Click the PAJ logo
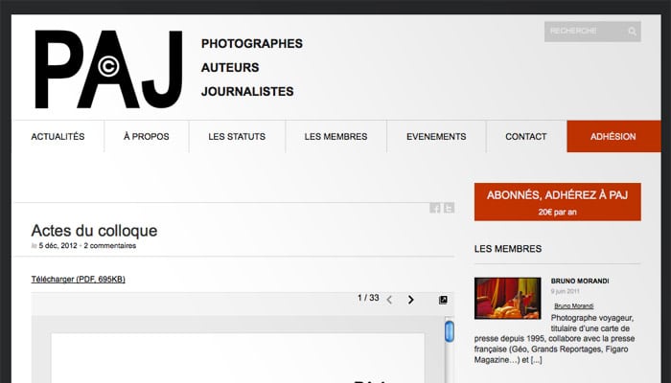Screen dimensions: 671x383 coord(108,69)
